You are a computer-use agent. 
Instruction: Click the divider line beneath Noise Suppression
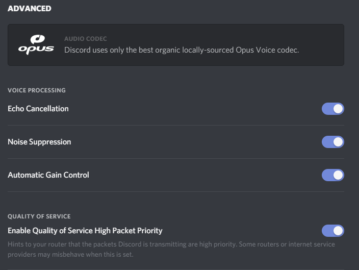[x=176, y=158]
